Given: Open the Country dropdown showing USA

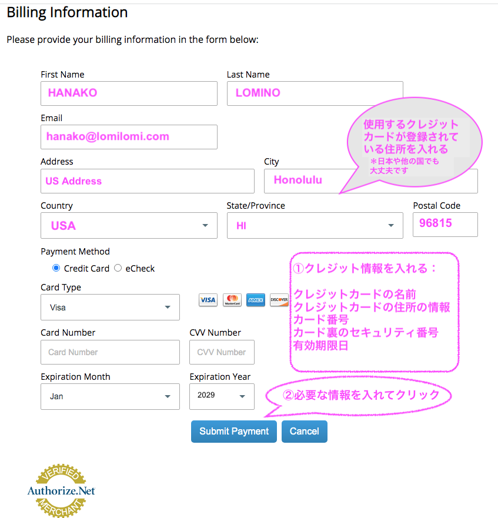Looking at the screenshot, I should [x=129, y=225].
